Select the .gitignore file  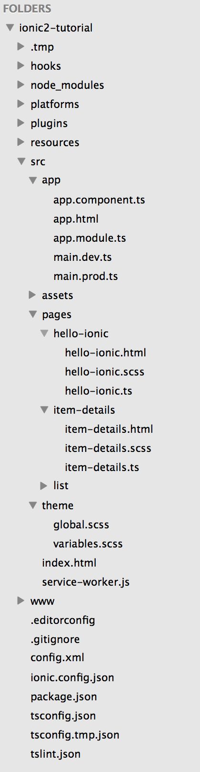coord(55,639)
